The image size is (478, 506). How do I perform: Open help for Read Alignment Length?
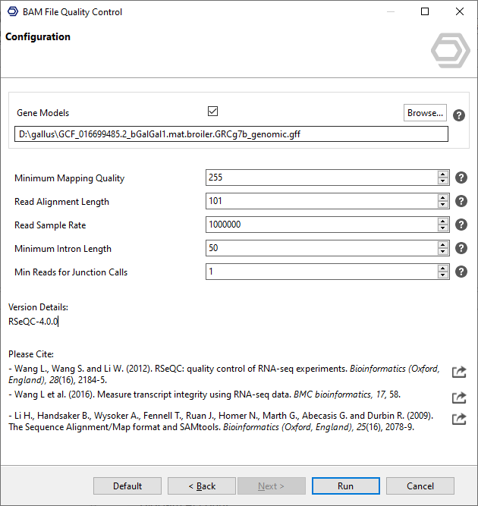tap(461, 201)
